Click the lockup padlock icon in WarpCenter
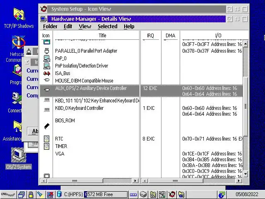The image size is (265, 199). [31, 194]
